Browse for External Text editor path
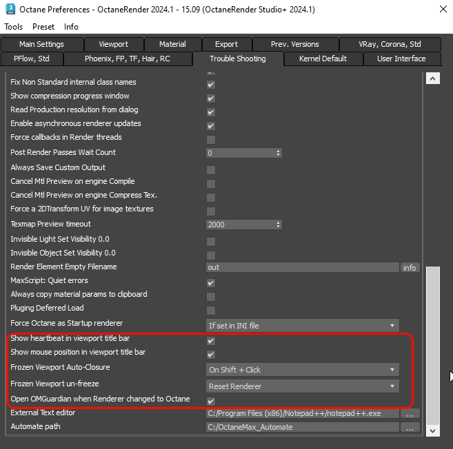Viewport: 453px width, 449px height. click(410, 414)
